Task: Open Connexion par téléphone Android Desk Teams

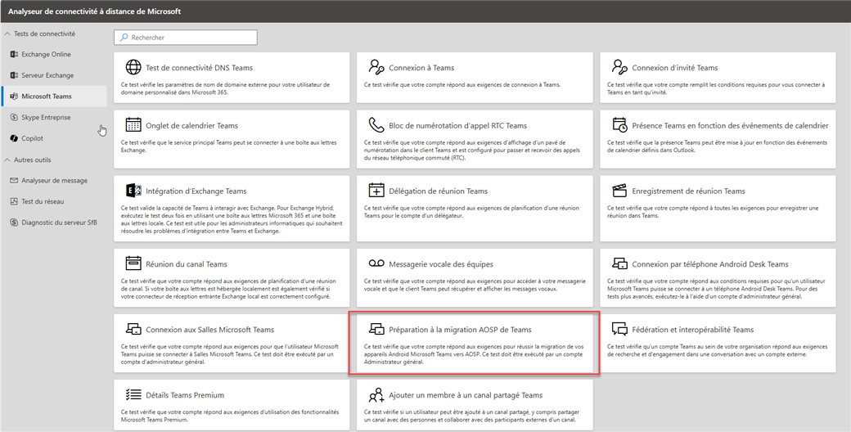Action: 718,277
